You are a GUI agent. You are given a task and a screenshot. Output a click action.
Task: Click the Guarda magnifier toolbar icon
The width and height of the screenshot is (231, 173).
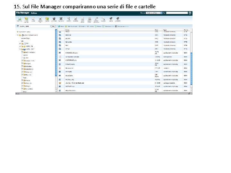[103, 19]
